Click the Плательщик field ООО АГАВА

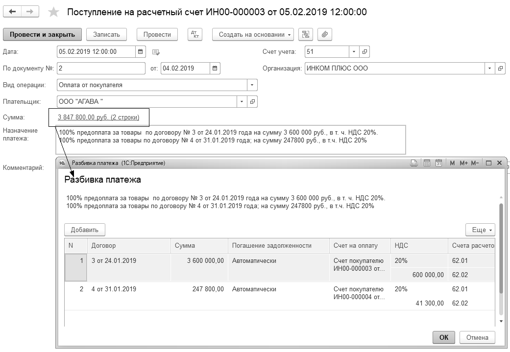(146, 102)
